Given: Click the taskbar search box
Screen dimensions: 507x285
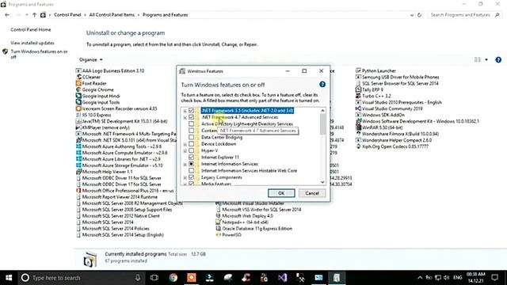Looking at the screenshot, I should pyautogui.click(x=81, y=278).
